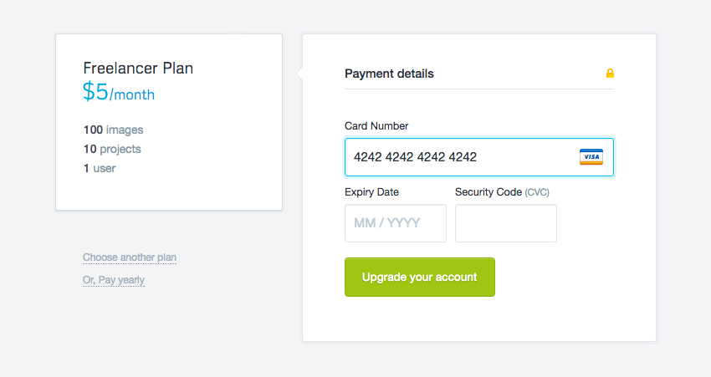Click the panel's left pointer arrow notch
Screen dimensions: 711x377
click(299, 74)
